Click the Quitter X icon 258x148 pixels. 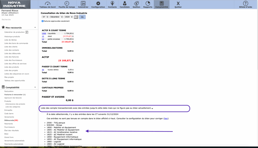tap(178, 4)
